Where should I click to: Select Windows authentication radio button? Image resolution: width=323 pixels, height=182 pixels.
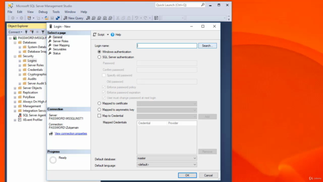99,52
